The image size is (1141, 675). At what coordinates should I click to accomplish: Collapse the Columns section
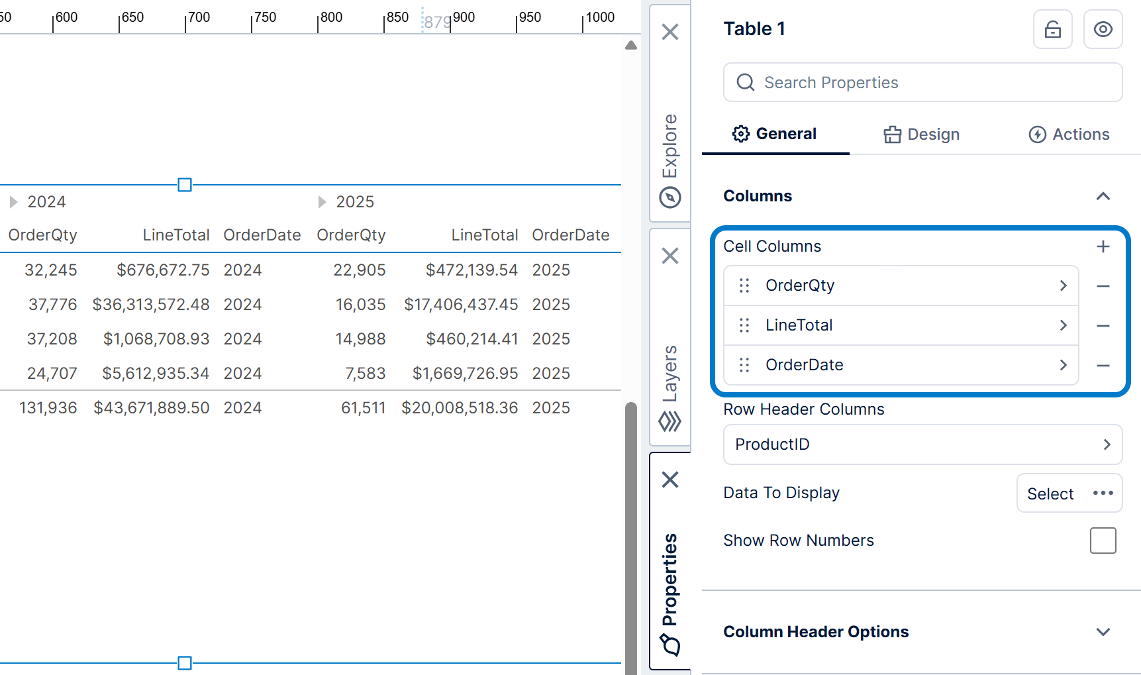[1103, 196]
